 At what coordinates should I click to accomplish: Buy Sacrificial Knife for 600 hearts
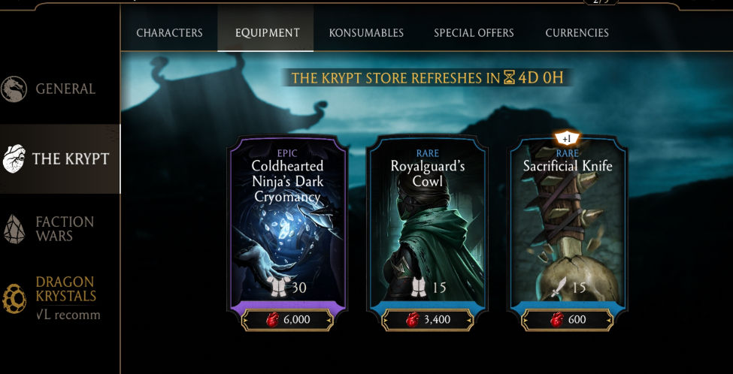(568, 320)
